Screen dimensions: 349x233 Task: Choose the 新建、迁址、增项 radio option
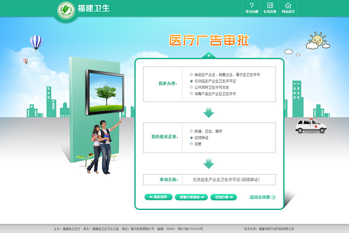point(191,131)
